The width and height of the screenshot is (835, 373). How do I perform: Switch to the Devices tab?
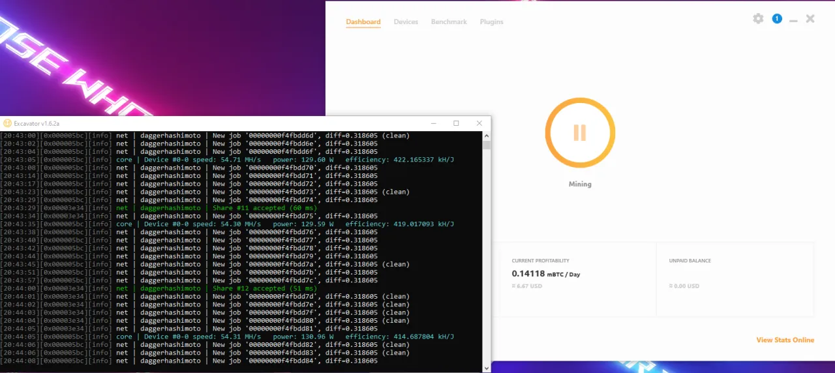406,22
